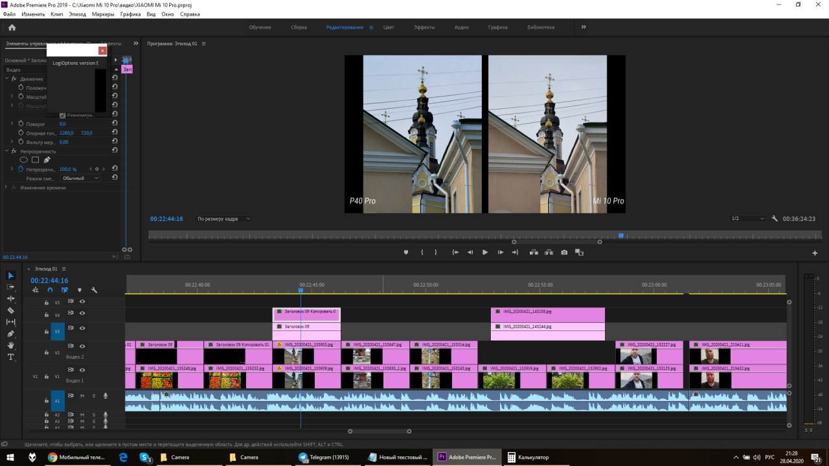Open the Маркеры menu
This screenshot has height=466, width=829.
103,14
